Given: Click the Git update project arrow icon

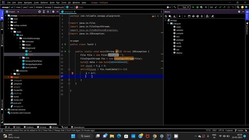Looking at the screenshot, I should (216, 7).
